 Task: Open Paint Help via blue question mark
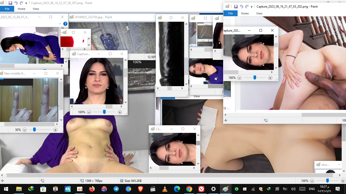point(65,24)
